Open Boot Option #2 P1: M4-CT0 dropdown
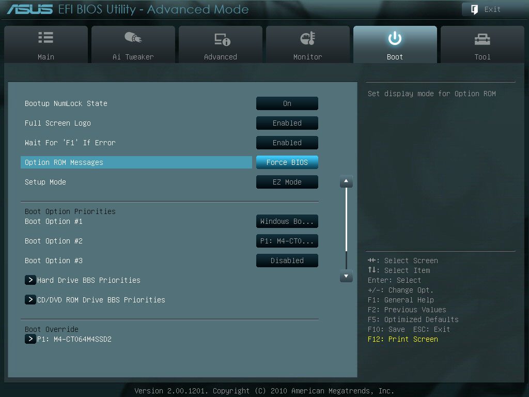The height and width of the screenshot is (397, 529). point(287,241)
